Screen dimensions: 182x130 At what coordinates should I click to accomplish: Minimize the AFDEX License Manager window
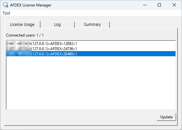[145, 5]
